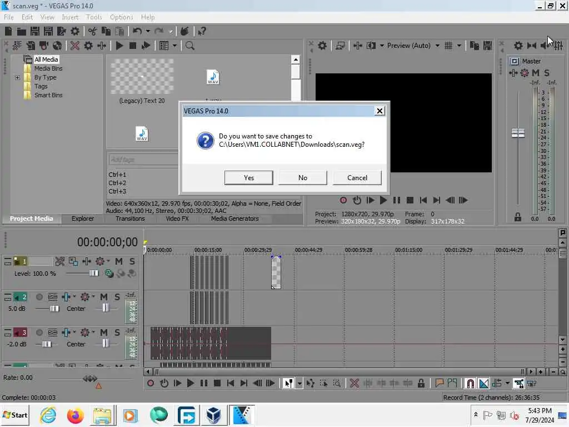Adjust the Master volume fader
The width and height of the screenshot is (569, 427).
tap(518, 133)
